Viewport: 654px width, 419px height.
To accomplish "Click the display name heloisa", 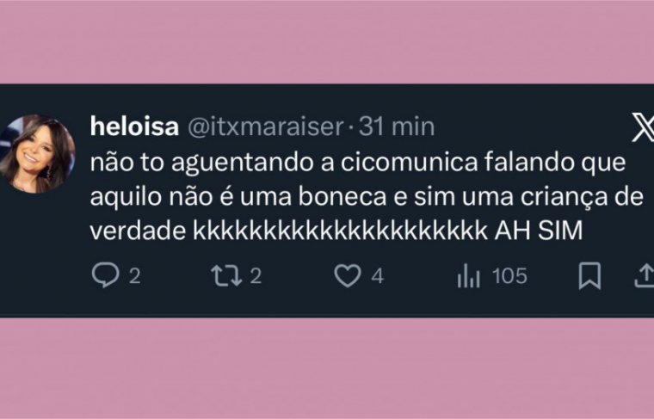I will click(x=134, y=126).
